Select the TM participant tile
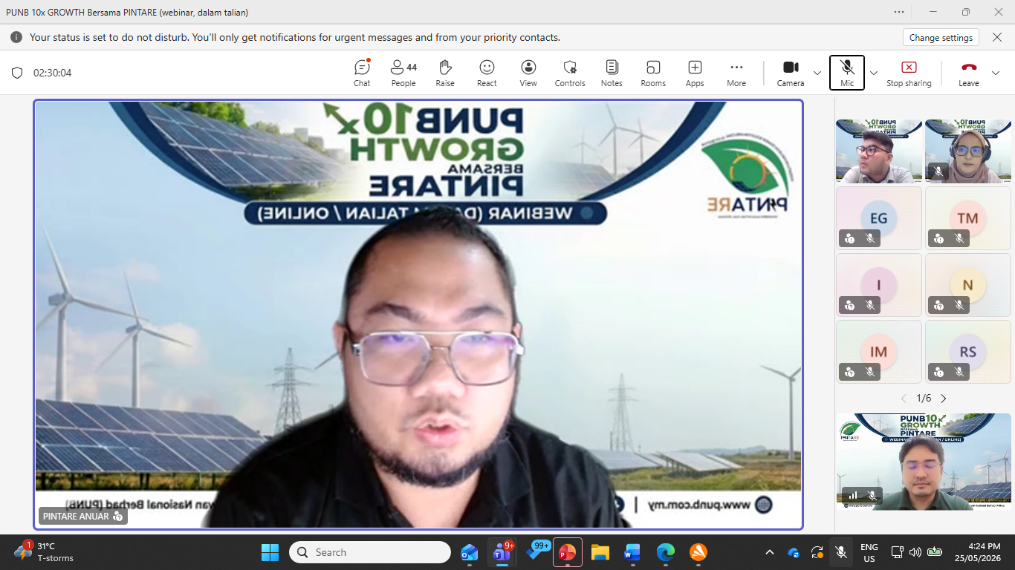Viewport: 1015px width, 570px height. [968, 217]
